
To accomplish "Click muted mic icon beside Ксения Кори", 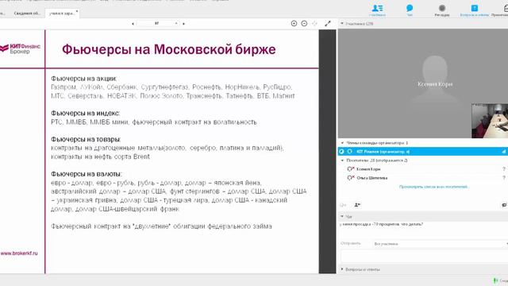I will (x=351, y=169).
